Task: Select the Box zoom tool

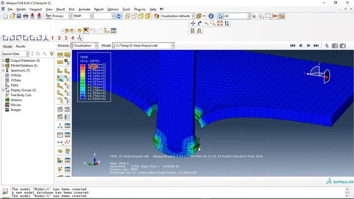Action: coord(213,23)
